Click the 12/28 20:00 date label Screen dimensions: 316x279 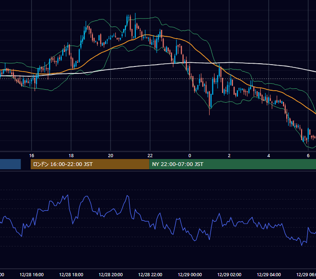pos(111,274)
